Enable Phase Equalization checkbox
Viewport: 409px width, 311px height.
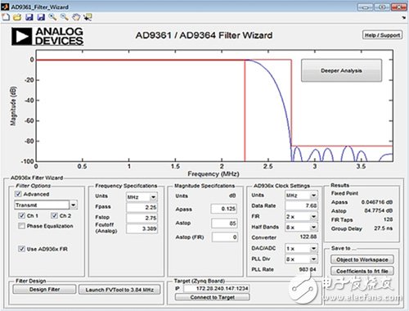click(21, 226)
